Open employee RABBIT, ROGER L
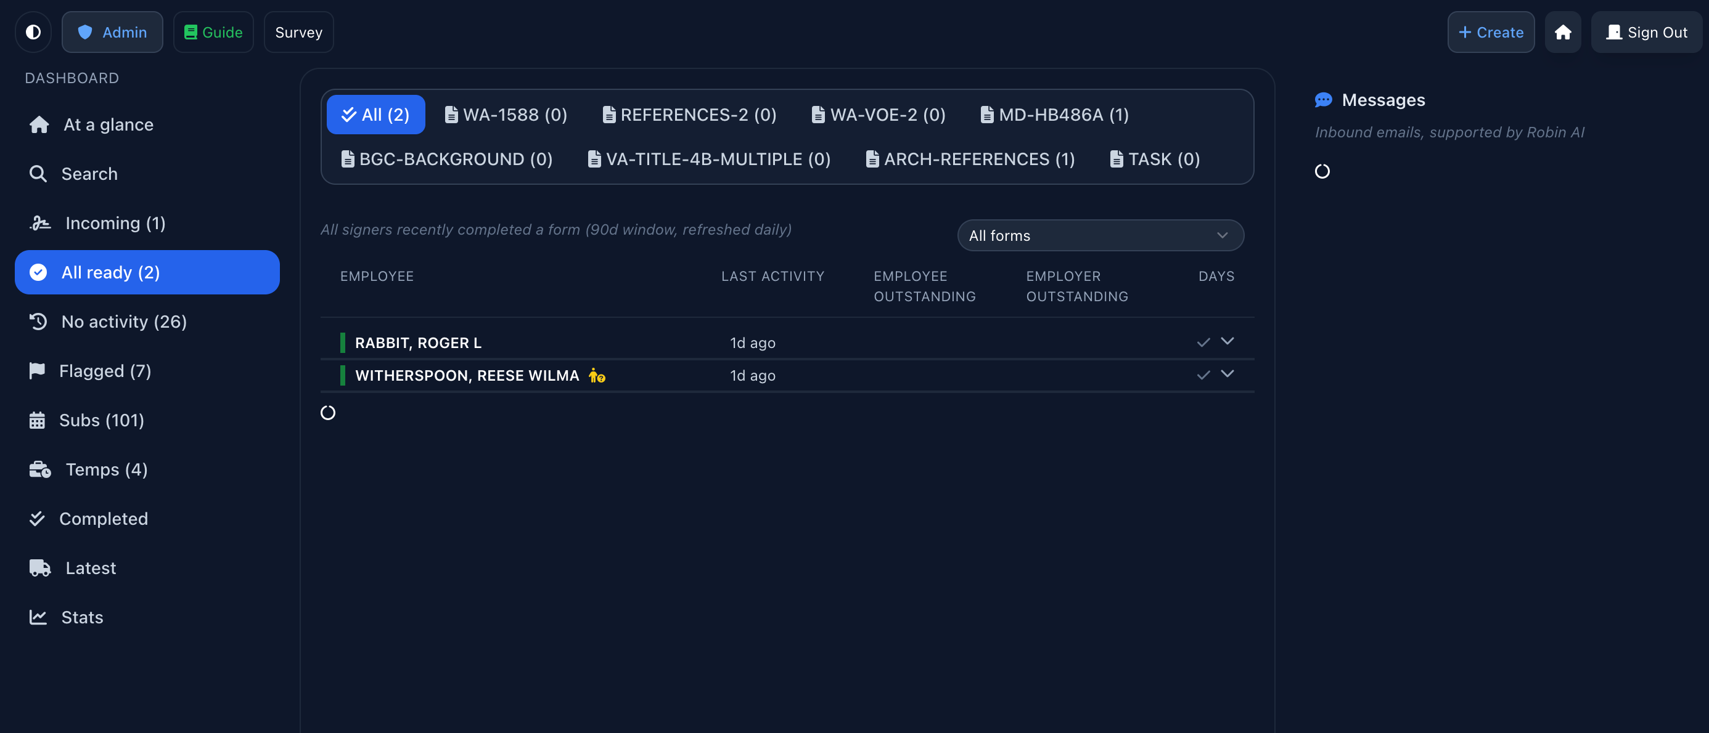The width and height of the screenshot is (1709, 733). (418, 342)
